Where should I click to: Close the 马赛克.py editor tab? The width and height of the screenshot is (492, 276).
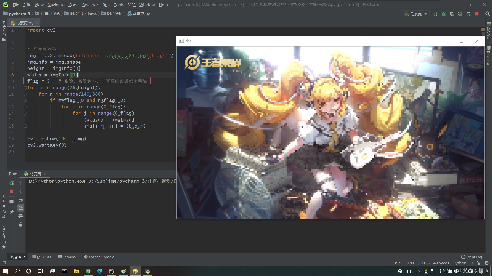pyautogui.click(x=37, y=23)
